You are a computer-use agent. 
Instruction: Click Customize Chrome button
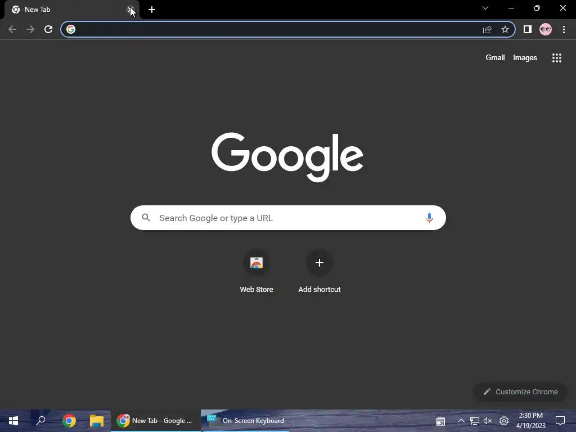tap(520, 392)
